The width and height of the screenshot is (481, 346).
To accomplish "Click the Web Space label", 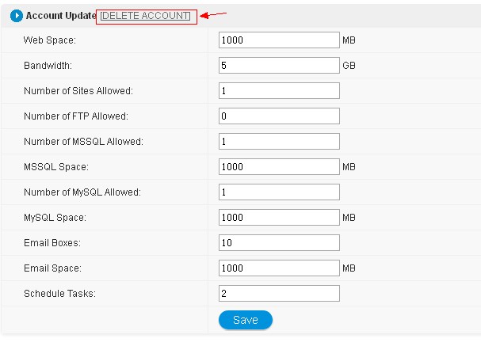I will click(x=49, y=40).
